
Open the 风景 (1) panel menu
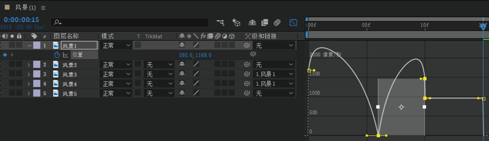[43, 7]
